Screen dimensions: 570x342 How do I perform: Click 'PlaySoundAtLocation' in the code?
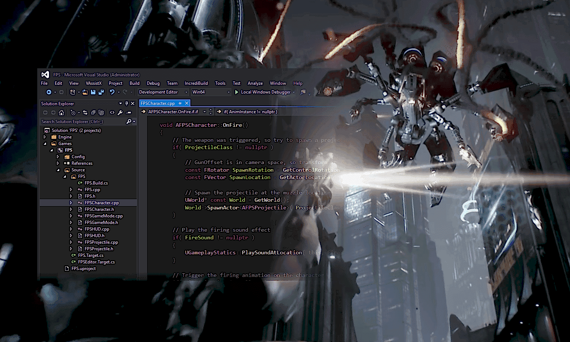(x=272, y=252)
